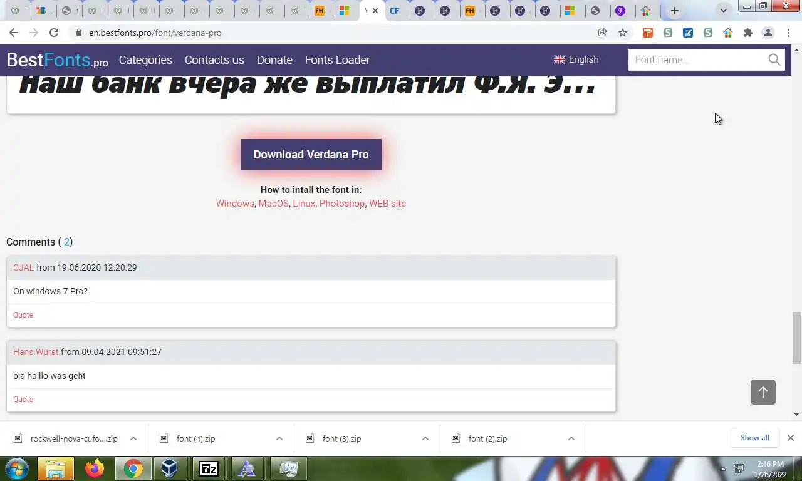Open a new browser tab
Screen dimensions: 802x481
pos(675,11)
